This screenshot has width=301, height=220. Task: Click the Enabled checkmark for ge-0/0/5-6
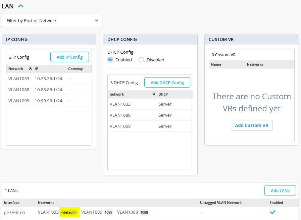273,212
